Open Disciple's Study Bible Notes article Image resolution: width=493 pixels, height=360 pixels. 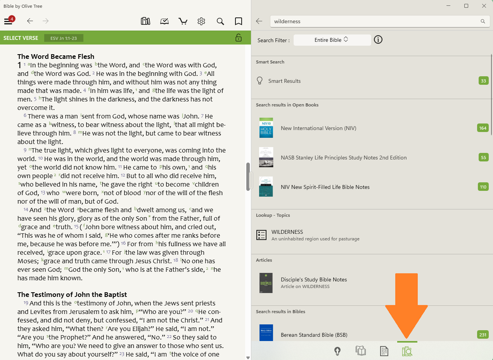372,283
